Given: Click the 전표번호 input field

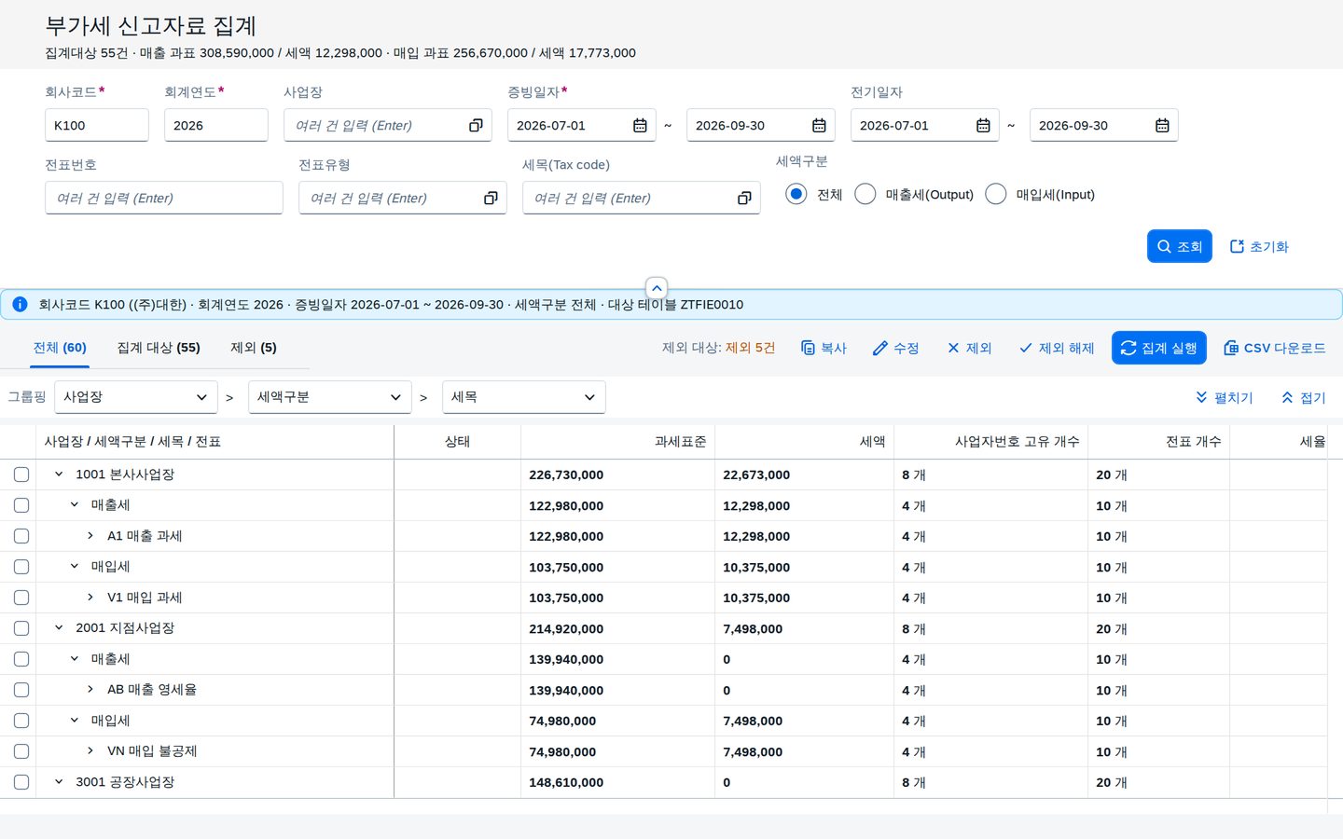Looking at the screenshot, I should [164, 198].
